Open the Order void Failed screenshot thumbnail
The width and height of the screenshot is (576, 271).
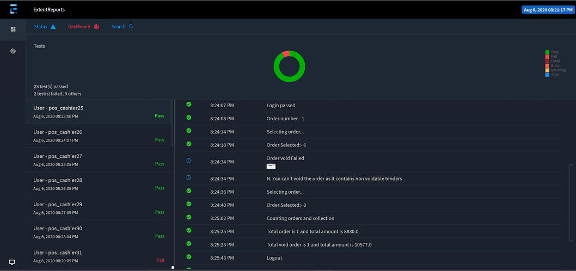point(271,167)
